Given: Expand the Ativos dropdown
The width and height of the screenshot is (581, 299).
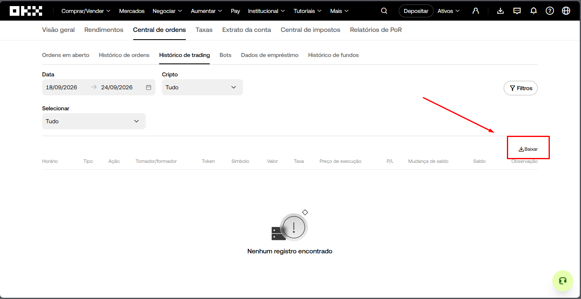Looking at the screenshot, I should point(449,11).
